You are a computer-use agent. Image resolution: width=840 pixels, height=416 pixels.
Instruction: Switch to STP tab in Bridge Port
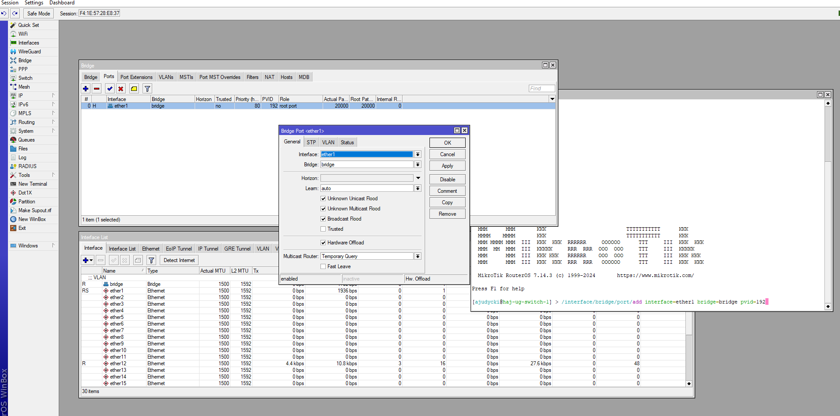coord(311,142)
